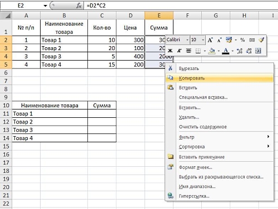278x209 pixels.
Task: Choose Очистить содержимое menu item
Action: 220,127
